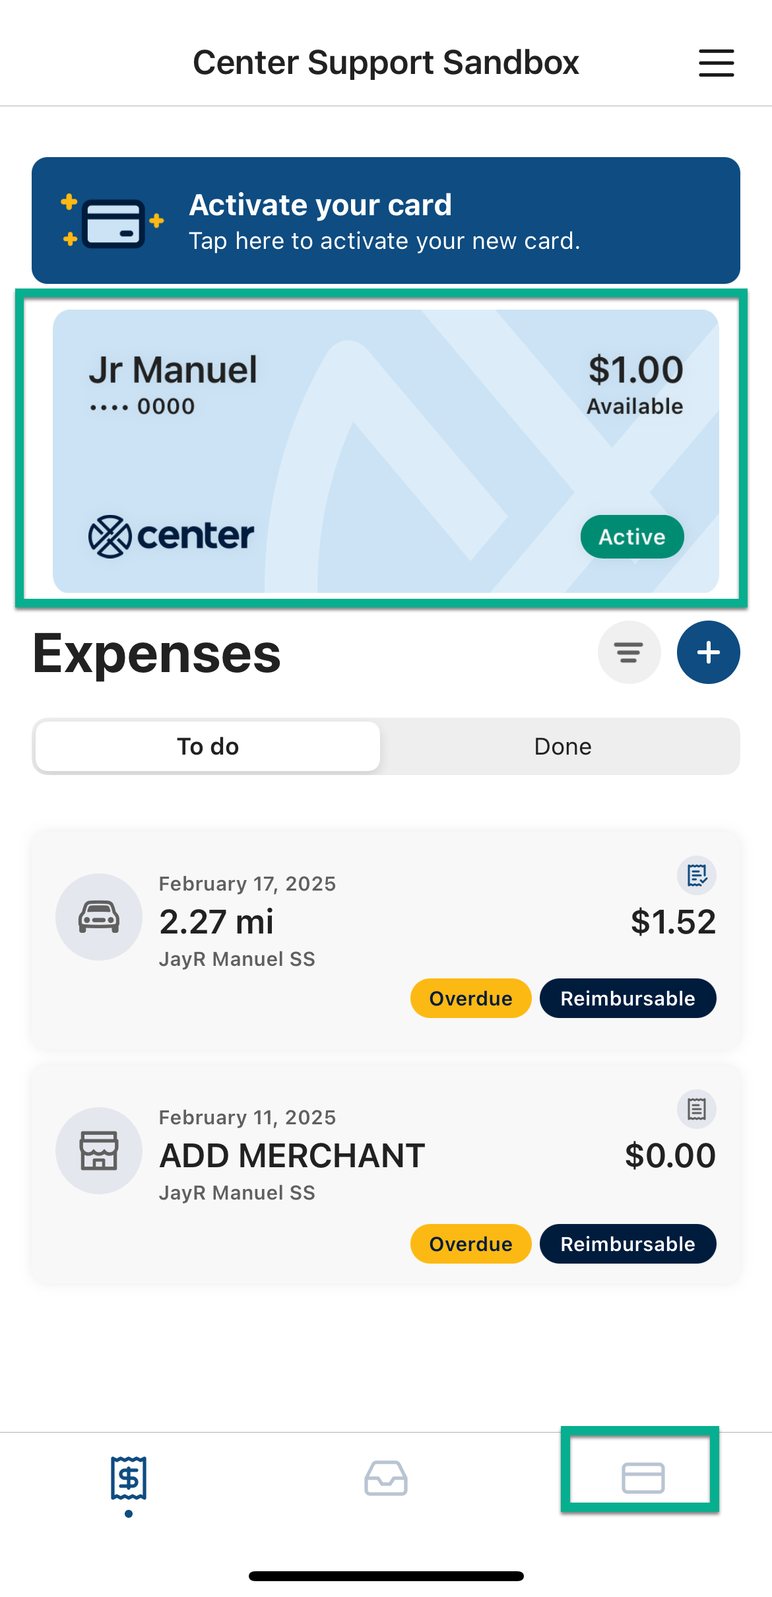The image size is (772, 1597).
Task: Tap the credit card icon in the banner
Action: tap(113, 223)
